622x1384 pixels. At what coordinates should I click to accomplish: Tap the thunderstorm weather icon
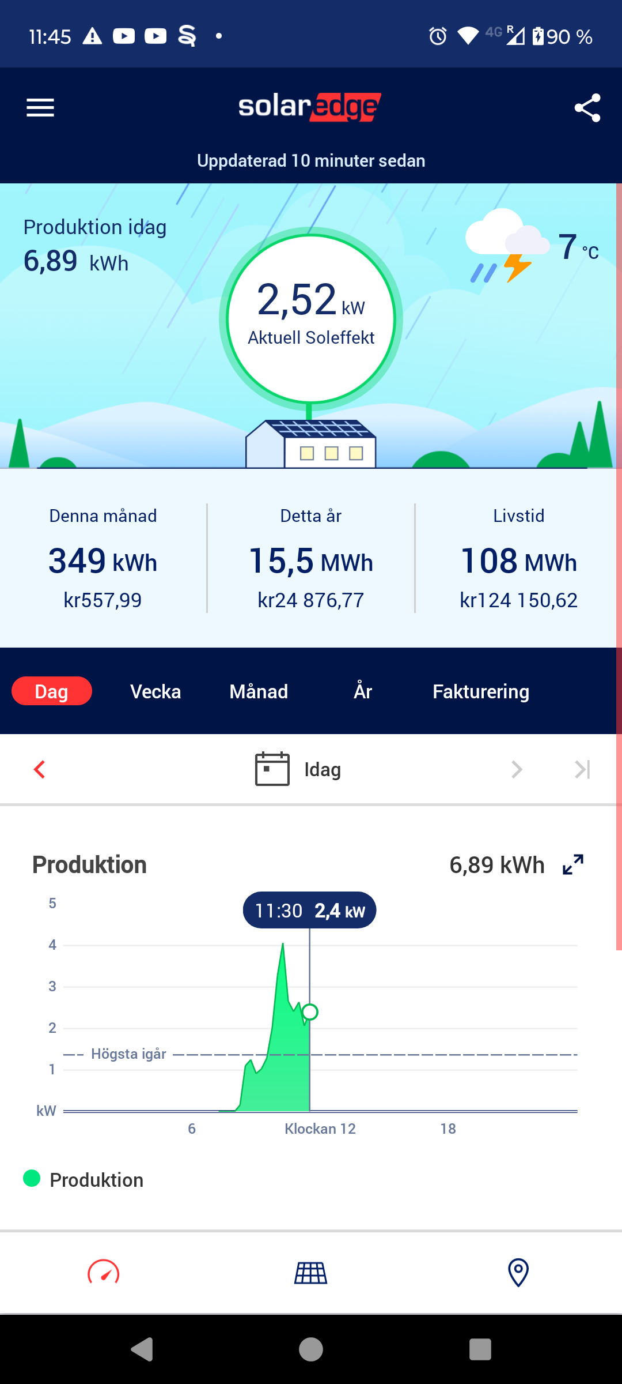[507, 246]
